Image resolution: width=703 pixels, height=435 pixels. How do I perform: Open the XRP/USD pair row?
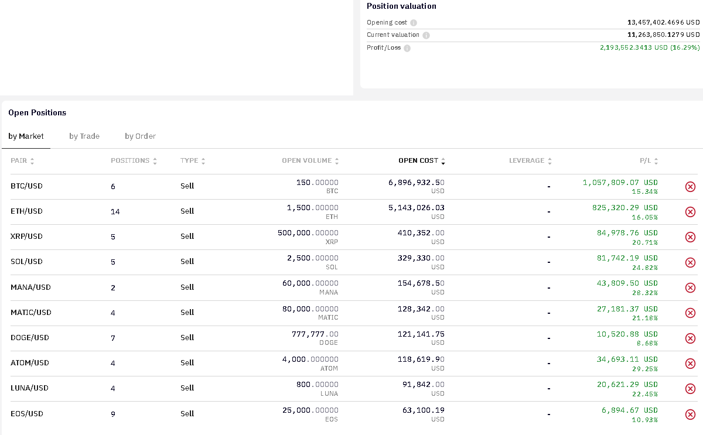(x=351, y=237)
